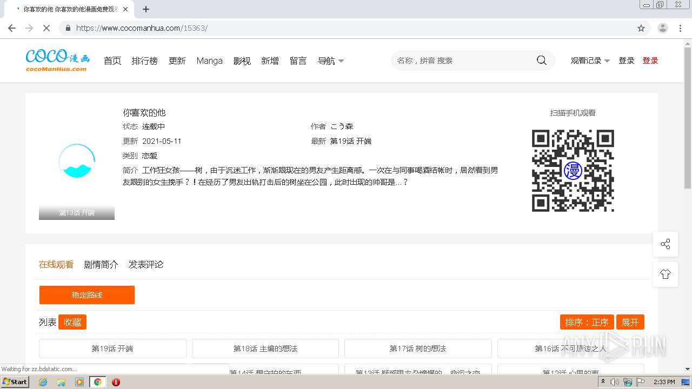Click the 2:33 PM clock
692x389 pixels.
tap(664, 382)
